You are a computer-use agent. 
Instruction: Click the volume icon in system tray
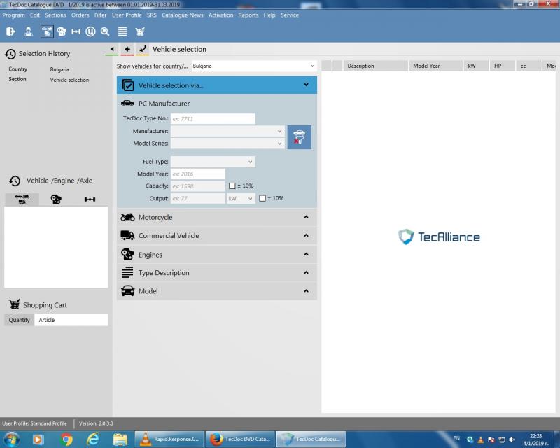(x=512, y=440)
